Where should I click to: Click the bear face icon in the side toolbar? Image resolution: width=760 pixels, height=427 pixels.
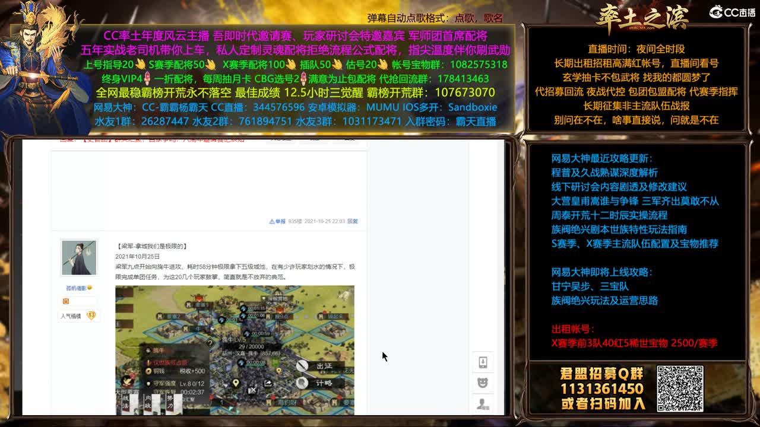tap(483, 383)
